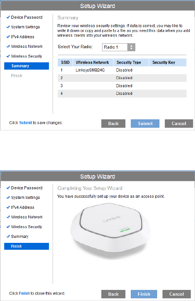Select Wireless Network step in lower wizard
The height and width of the screenshot is (301, 195).
click(x=27, y=217)
